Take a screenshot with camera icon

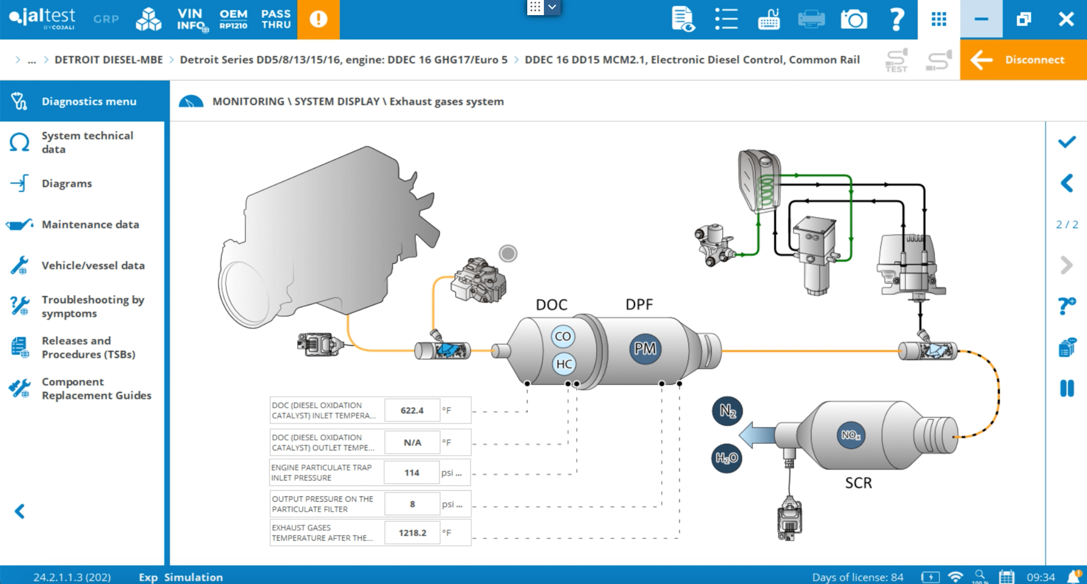(x=853, y=19)
